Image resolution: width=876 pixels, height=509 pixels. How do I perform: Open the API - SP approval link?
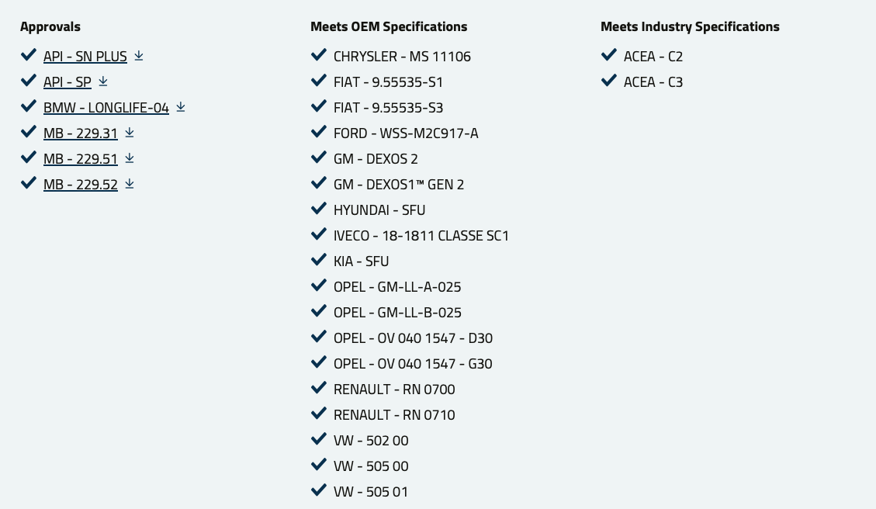pyautogui.click(x=68, y=82)
